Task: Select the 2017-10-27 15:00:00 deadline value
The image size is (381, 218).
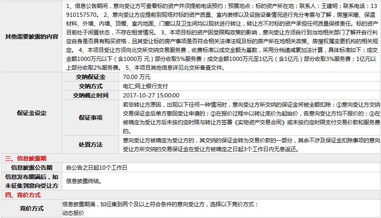Action: point(151,96)
